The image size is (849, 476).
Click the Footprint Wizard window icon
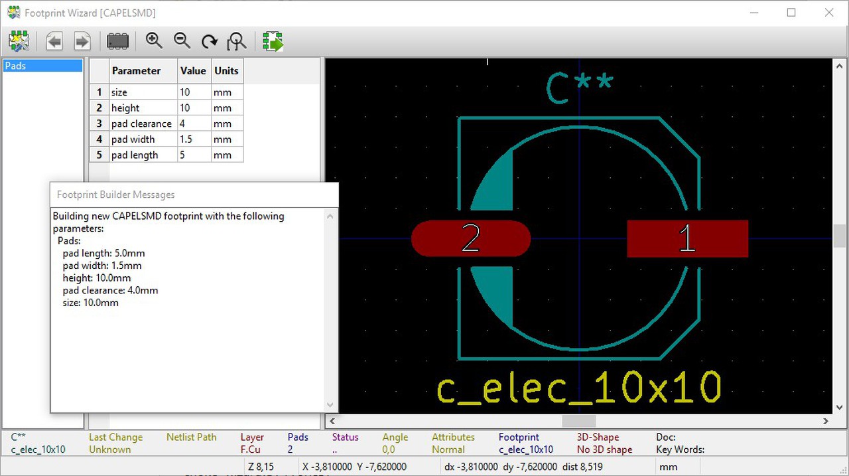click(x=13, y=13)
